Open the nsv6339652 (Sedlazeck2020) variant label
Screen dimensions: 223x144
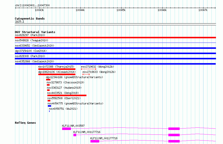click(35, 46)
